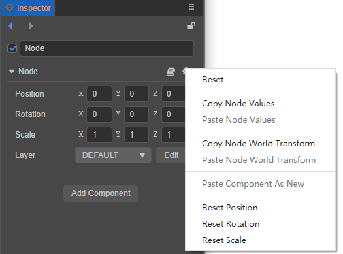Choose Reset from context menu
The height and width of the screenshot is (254, 343).
coord(260,80)
